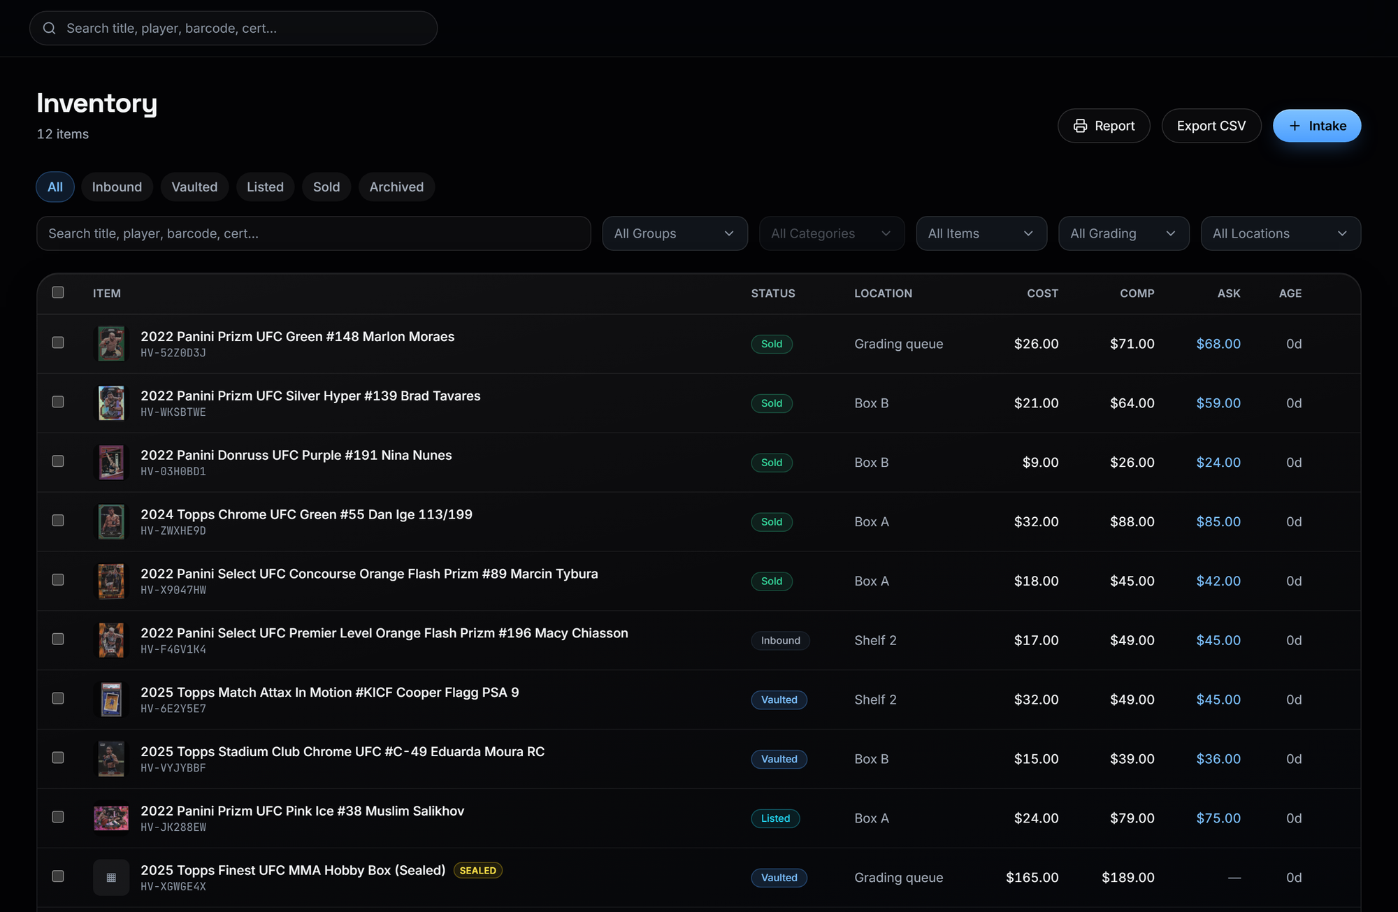Screen dimensions: 1398x912
Task: Switch to the Archived tab
Action: [396, 187]
